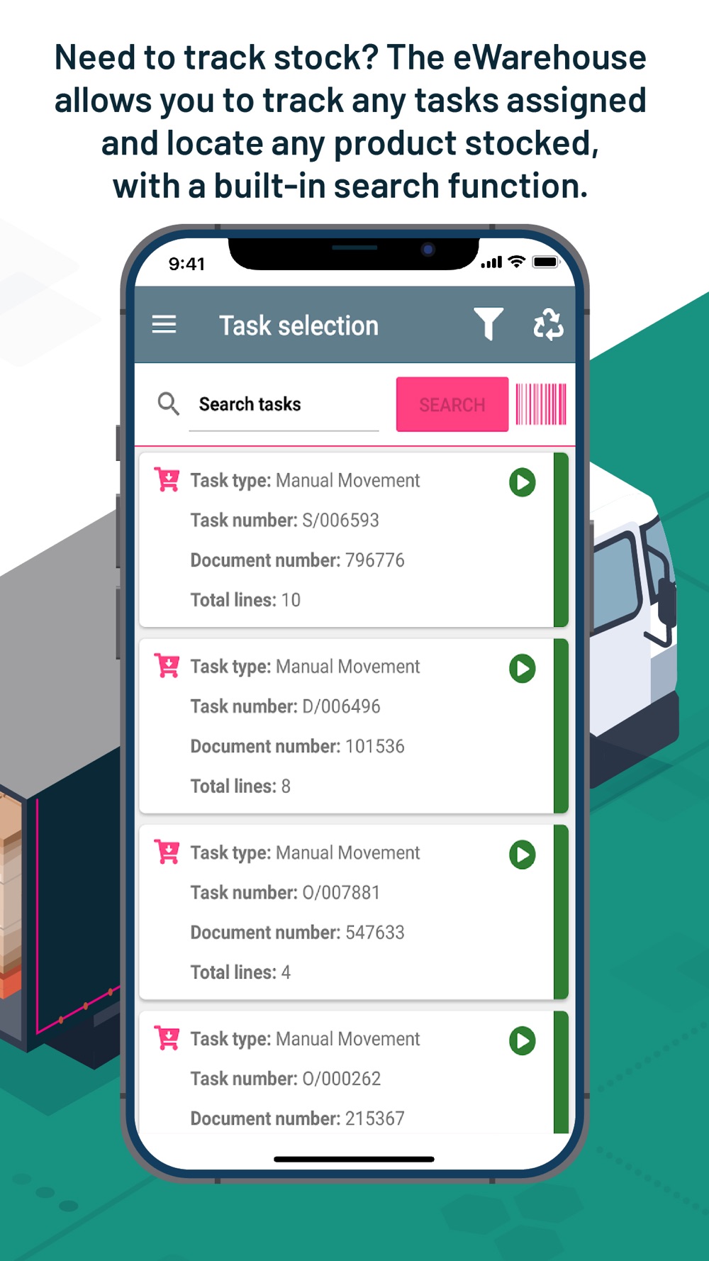
Task: Tap cart icon of task O/000262
Action: pyautogui.click(x=167, y=1038)
